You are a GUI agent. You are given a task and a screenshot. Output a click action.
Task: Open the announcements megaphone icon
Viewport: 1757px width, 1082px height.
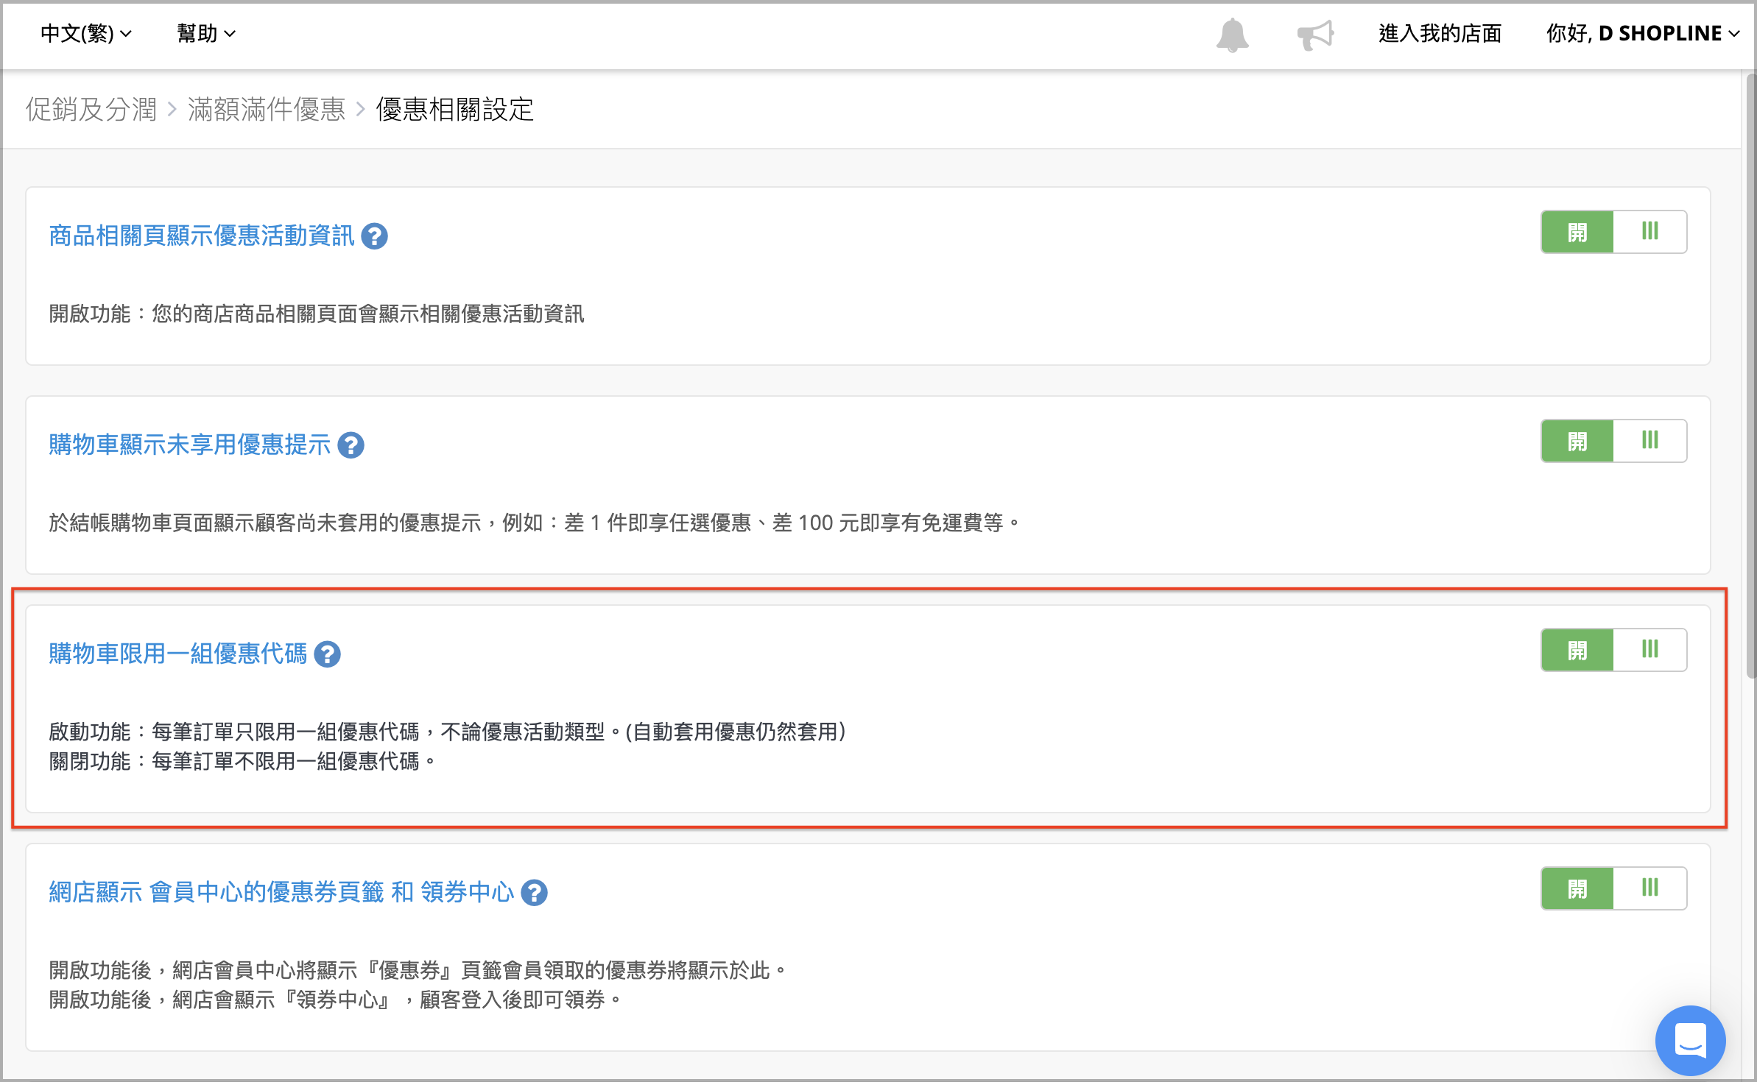[x=1315, y=35]
